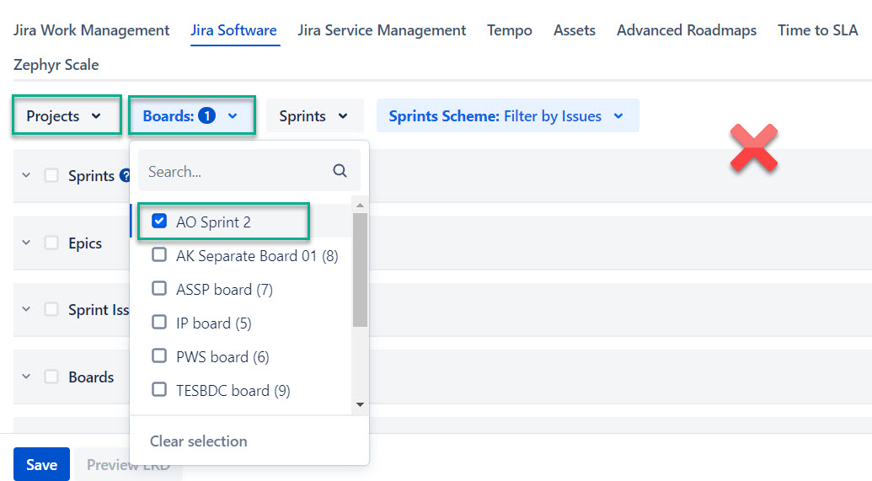Click the scroll up arrow in boards list

(x=360, y=206)
